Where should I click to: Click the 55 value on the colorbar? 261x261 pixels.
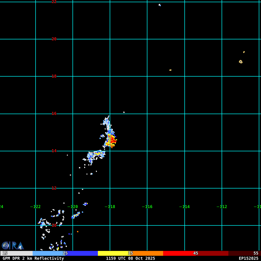[x=256, y=253]
